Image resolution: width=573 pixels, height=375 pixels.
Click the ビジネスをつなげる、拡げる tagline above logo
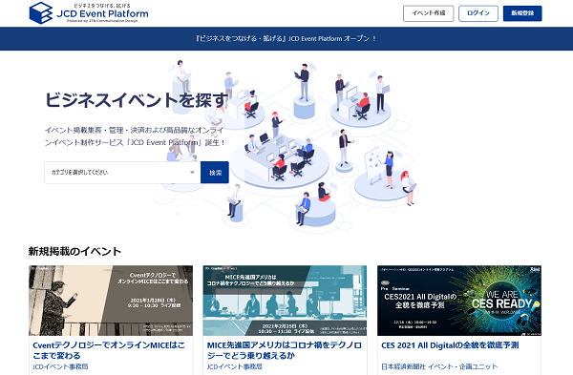[x=102, y=6]
